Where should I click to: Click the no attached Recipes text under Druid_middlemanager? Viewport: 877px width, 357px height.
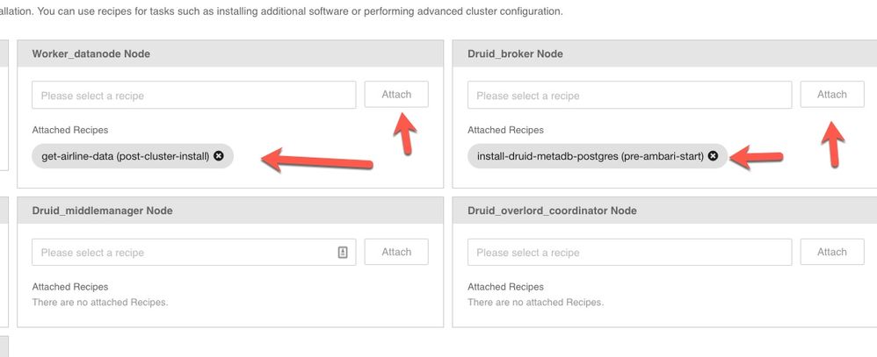[x=100, y=303]
